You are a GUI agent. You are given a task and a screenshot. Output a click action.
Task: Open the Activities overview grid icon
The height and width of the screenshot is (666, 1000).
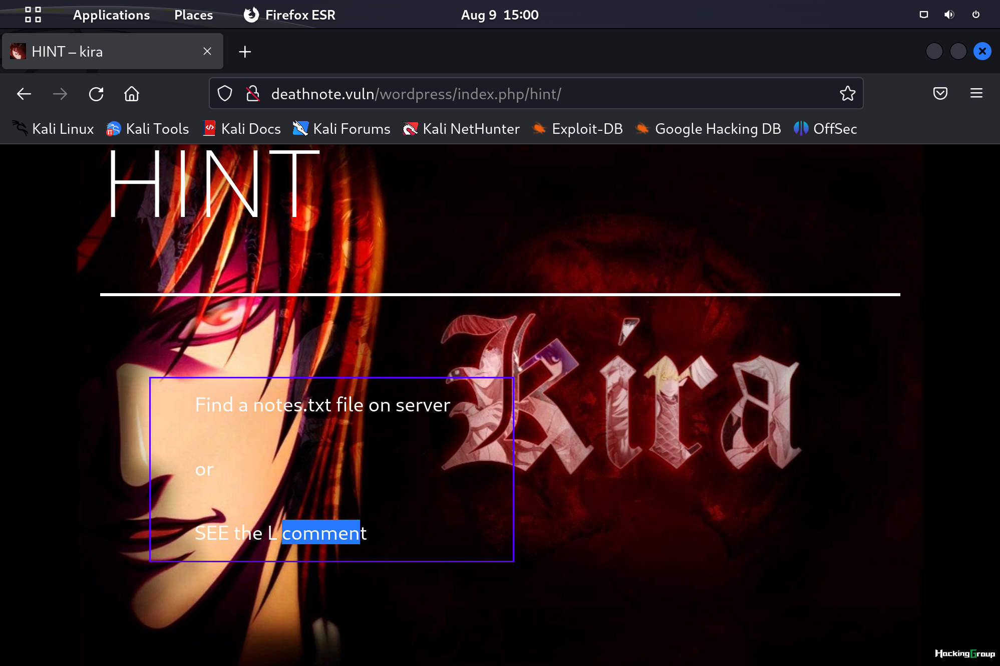[x=33, y=15]
